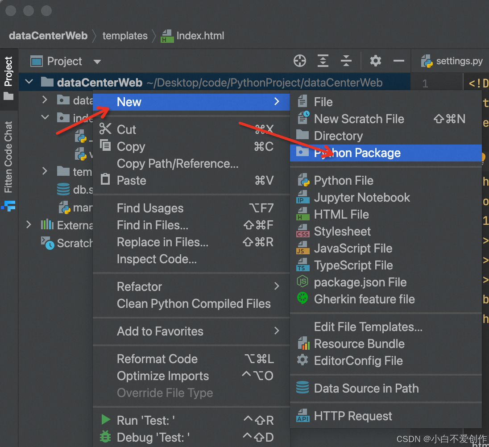Select Directory in New submenu
Viewport: 489px width, 447px height.
[x=386, y=136]
